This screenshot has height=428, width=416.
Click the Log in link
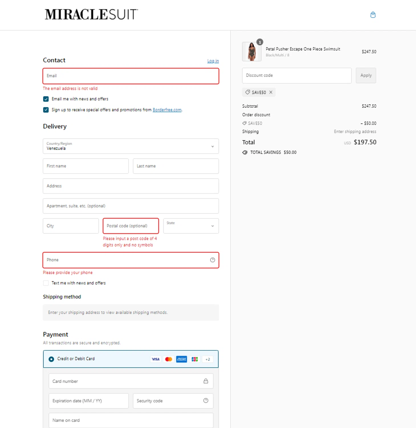(213, 61)
